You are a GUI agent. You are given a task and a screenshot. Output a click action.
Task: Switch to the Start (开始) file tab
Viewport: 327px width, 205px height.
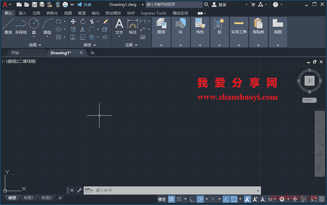(15, 53)
